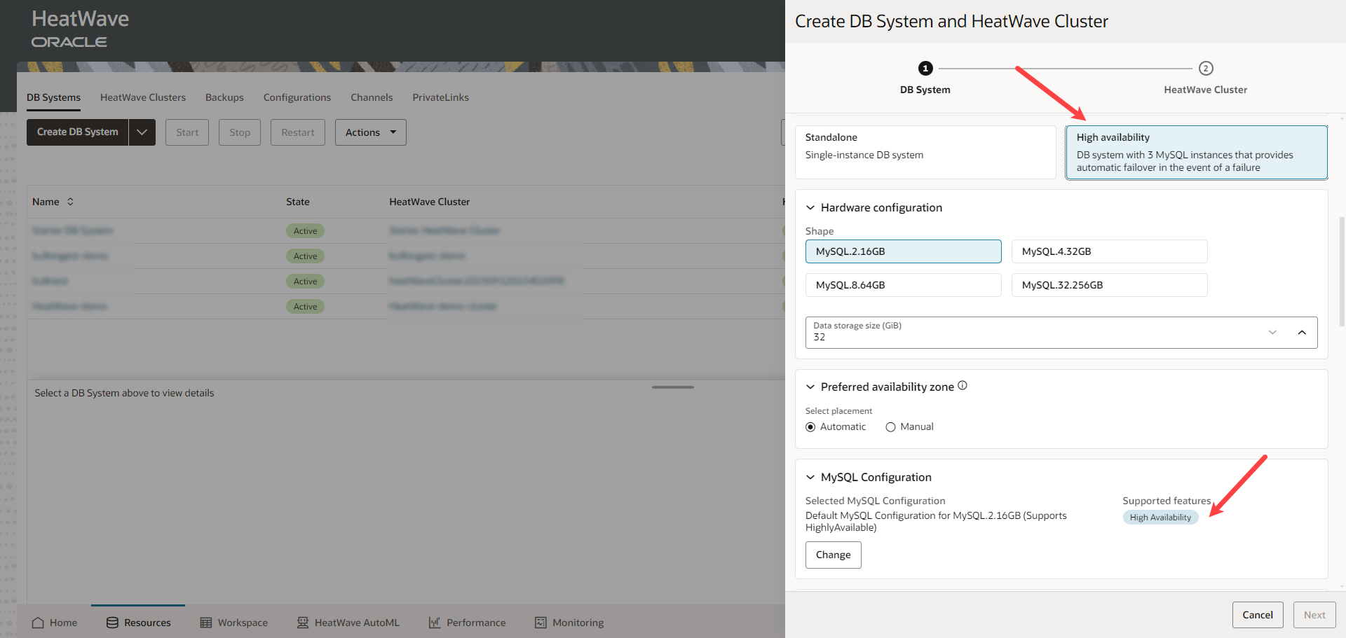The width and height of the screenshot is (1346, 638).
Task: Click the Home icon in bottom navigation
Action: (38, 623)
